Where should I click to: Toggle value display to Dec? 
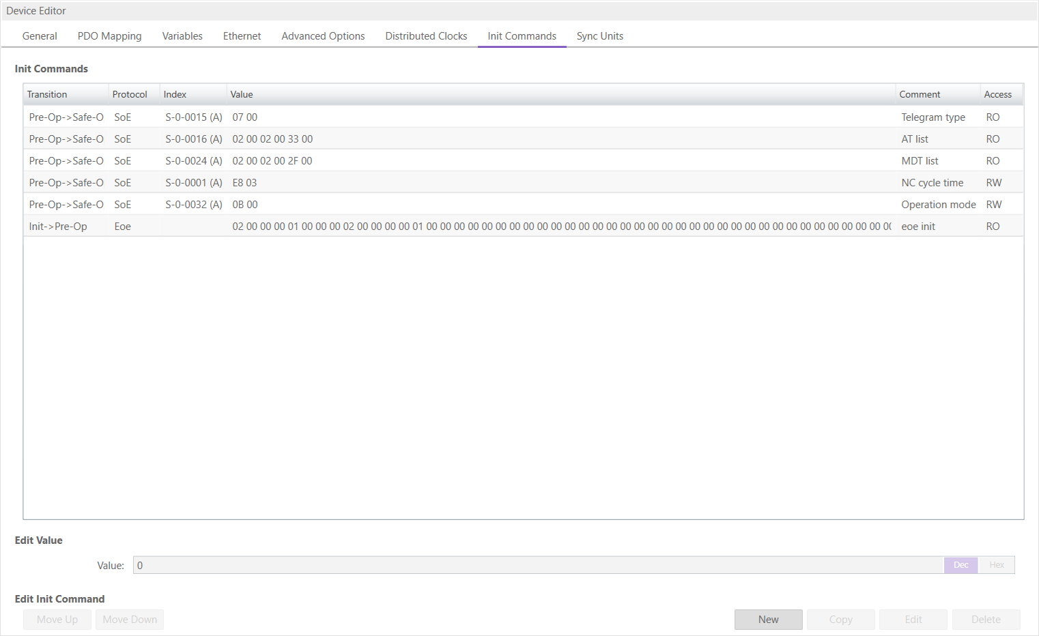960,565
